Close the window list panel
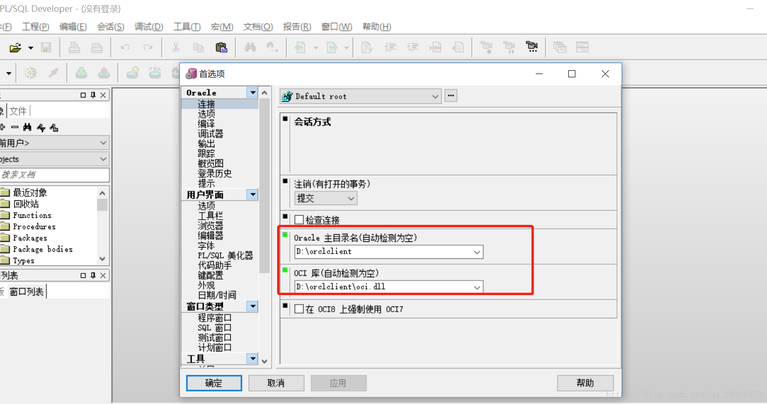 coord(103,275)
